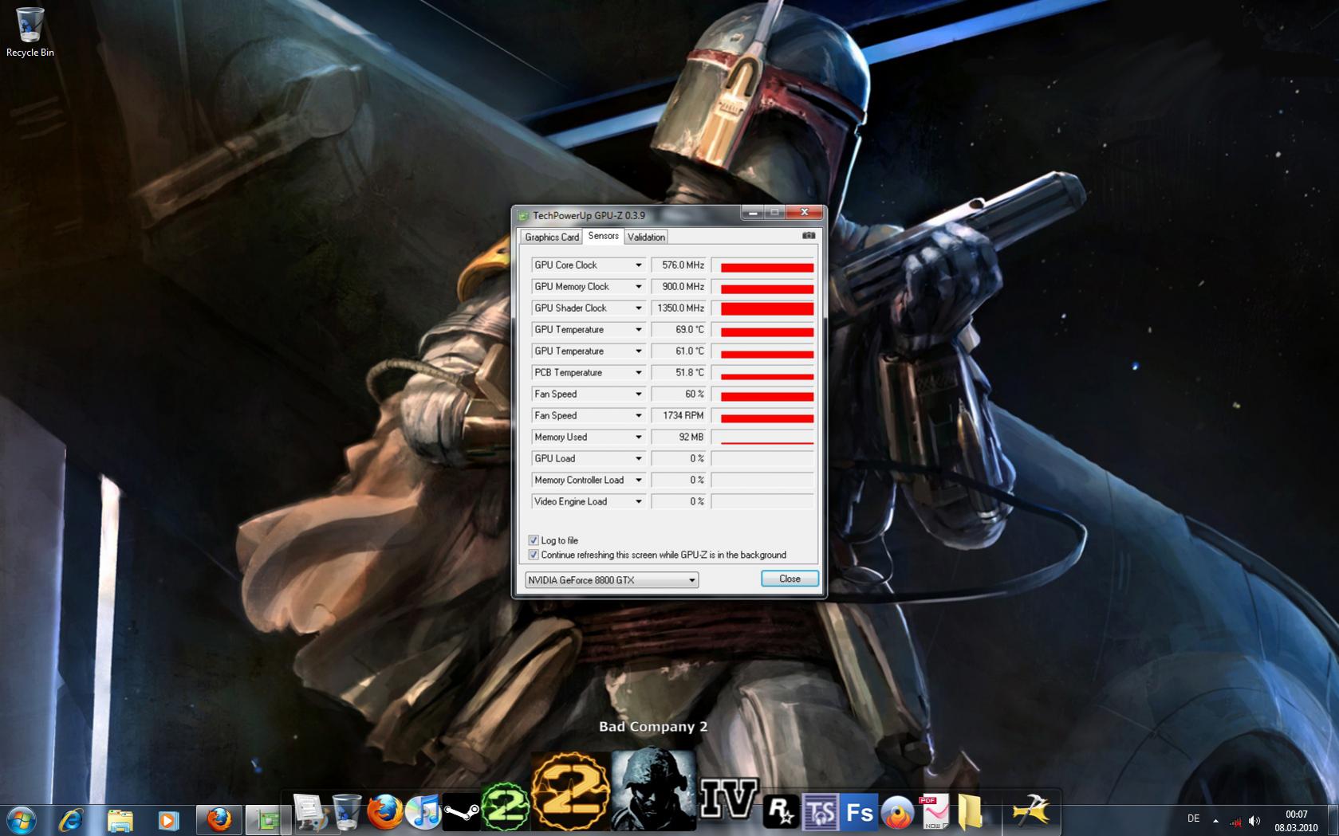1339x836 pixels.
Task: Launch iTunes from the dock
Action: tap(423, 812)
